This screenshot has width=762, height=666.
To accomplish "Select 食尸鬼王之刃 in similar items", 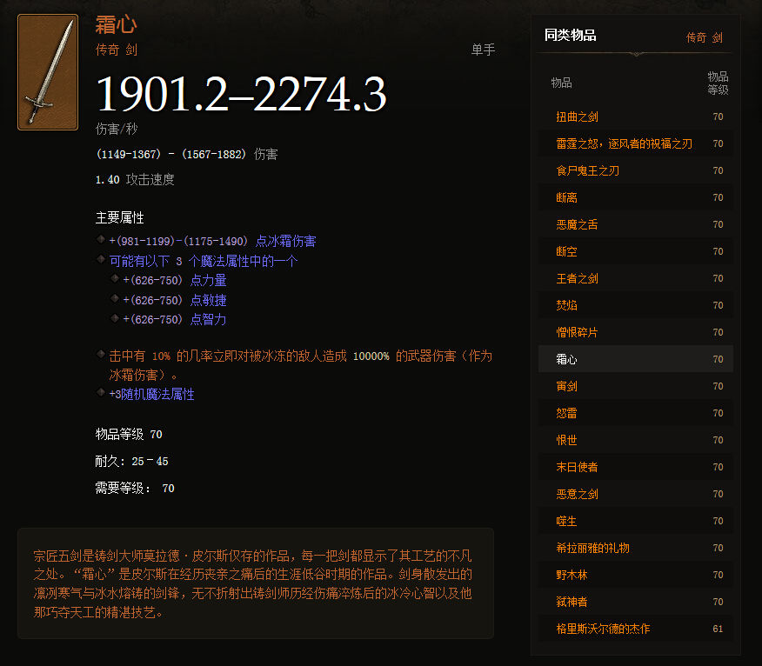I will coord(587,170).
